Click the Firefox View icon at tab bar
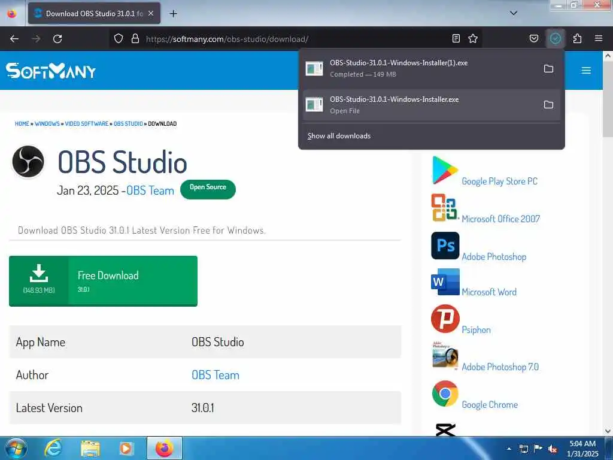Viewport: 613px width, 460px height. 12,14
